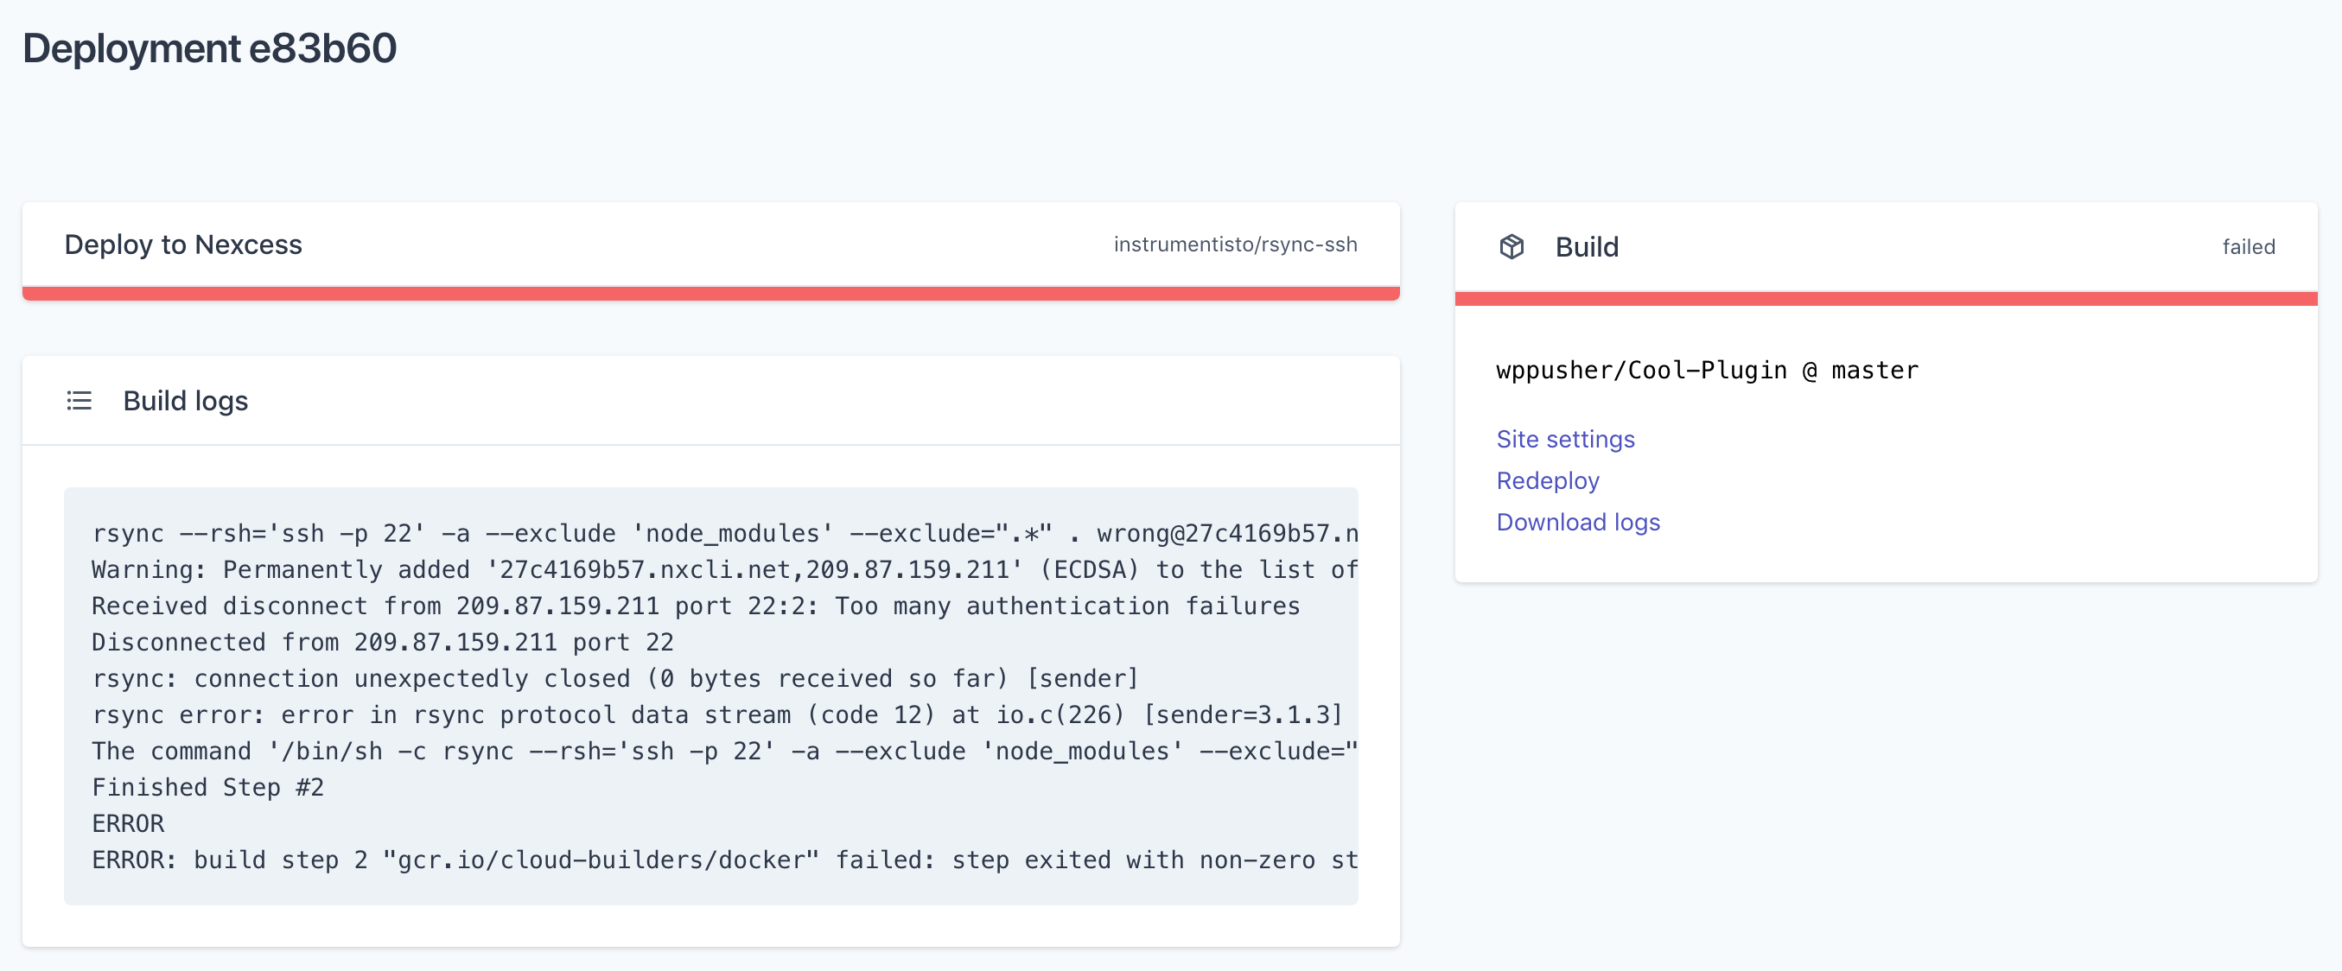2342x971 pixels.
Task: Click the Build logs section heading
Action: click(x=186, y=401)
